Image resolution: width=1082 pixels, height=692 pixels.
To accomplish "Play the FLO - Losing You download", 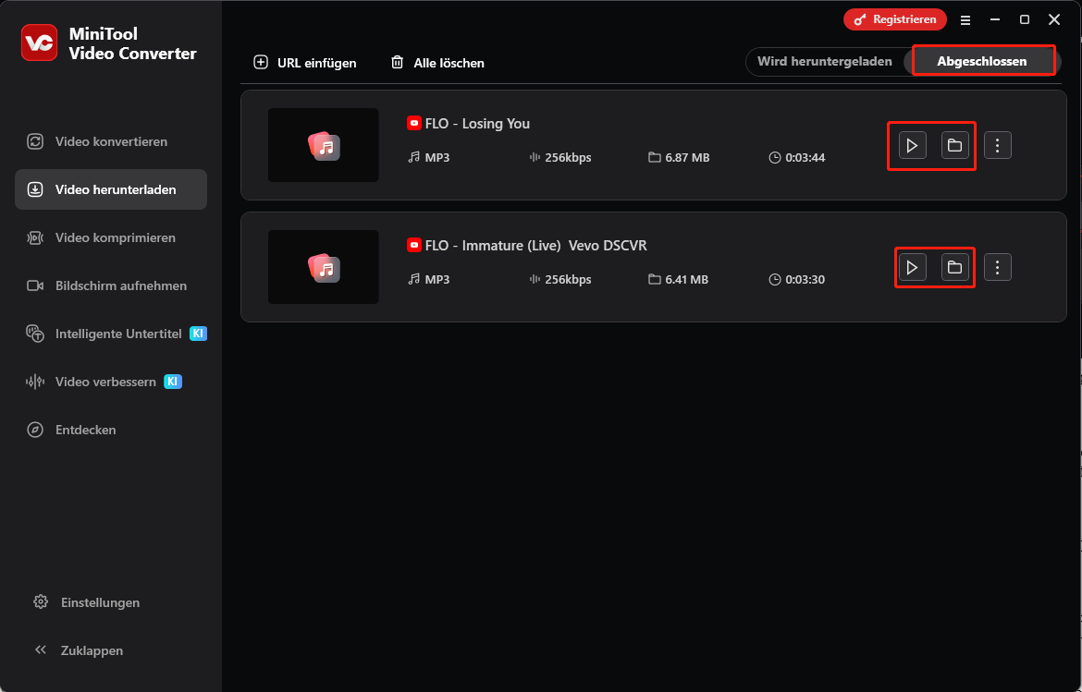I will pyautogui.click(x=912, y=145).
